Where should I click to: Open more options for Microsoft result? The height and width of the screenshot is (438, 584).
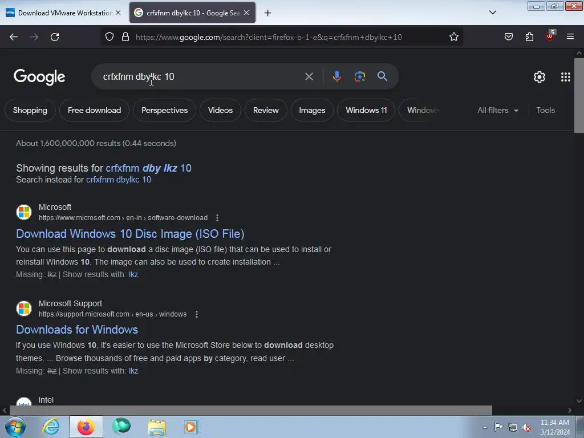pos(217,218)
